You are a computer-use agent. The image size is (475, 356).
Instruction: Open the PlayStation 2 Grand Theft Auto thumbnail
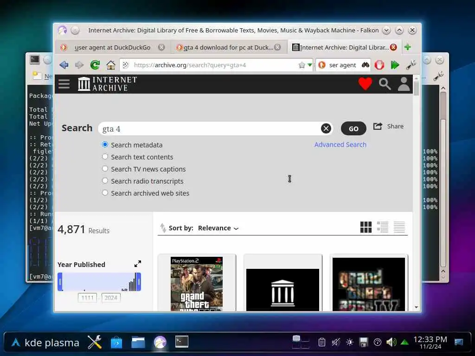(x=197, y=284)
